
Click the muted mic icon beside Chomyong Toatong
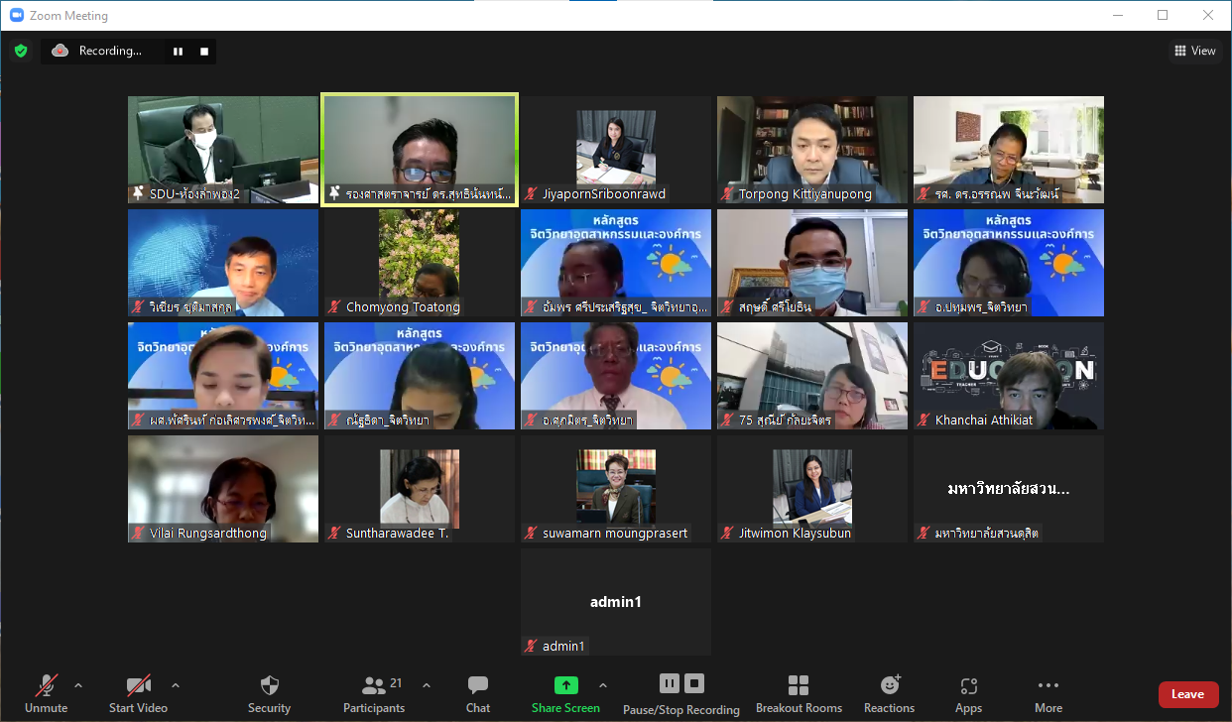(335, 307)
